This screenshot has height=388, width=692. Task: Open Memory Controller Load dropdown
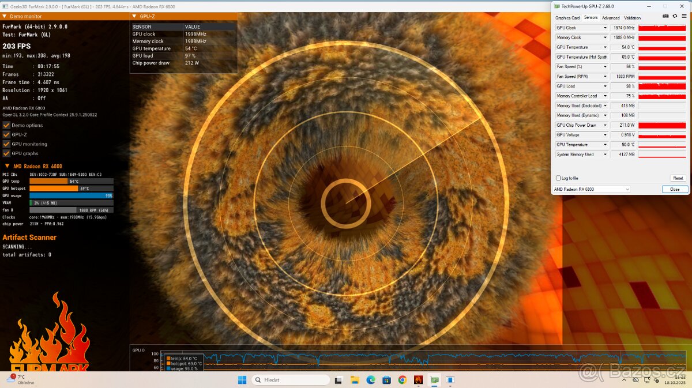pyautogui.click(x=605, y=96)
